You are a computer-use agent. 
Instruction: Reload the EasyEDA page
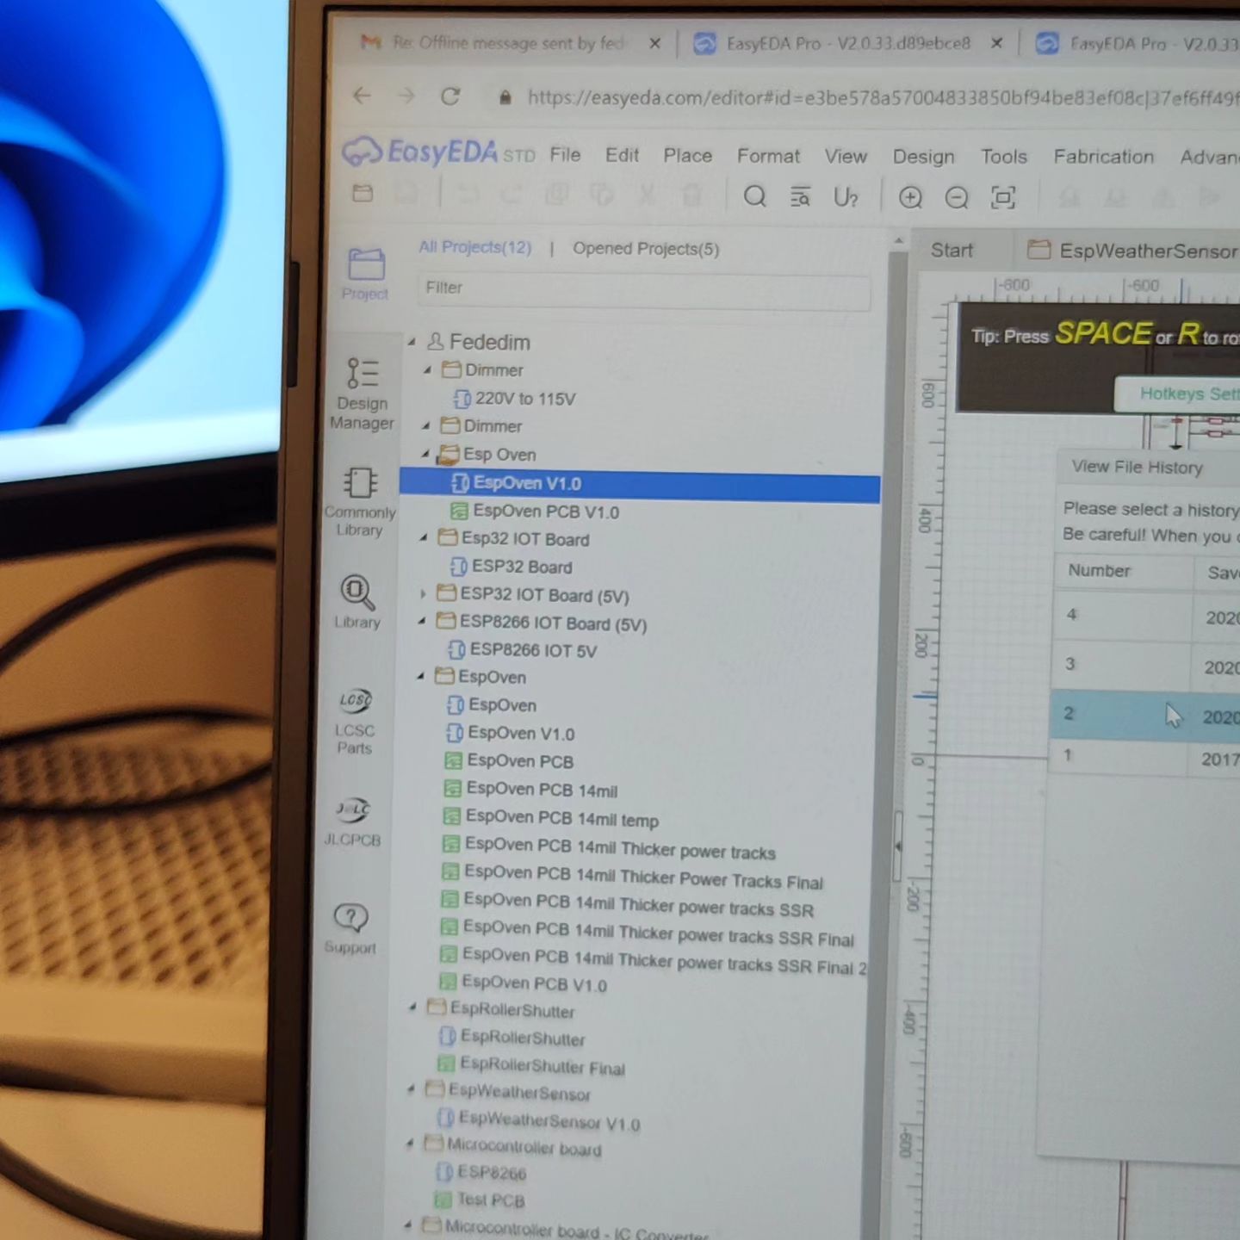[x=450, y=96]
